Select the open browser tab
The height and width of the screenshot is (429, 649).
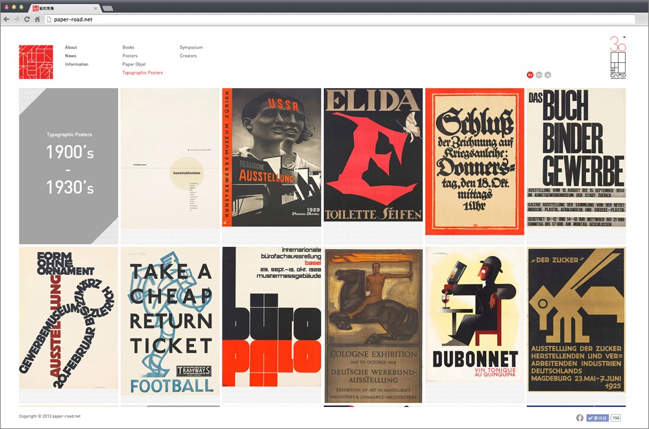click(x=64, y=8)
